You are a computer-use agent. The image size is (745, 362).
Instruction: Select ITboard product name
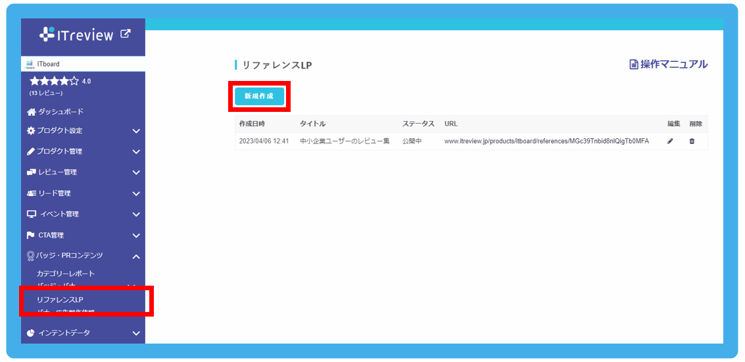[48, 64]
